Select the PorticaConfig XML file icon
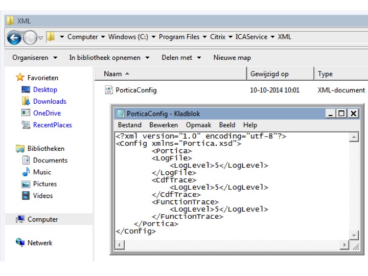Viewport: 368px width, 276px height. [x=109, y=90]
